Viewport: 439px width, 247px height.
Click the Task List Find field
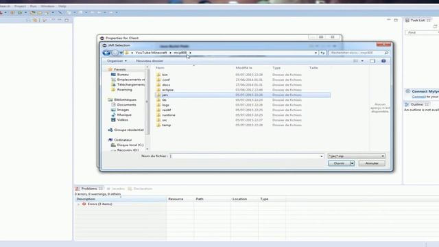click(422, 32)
